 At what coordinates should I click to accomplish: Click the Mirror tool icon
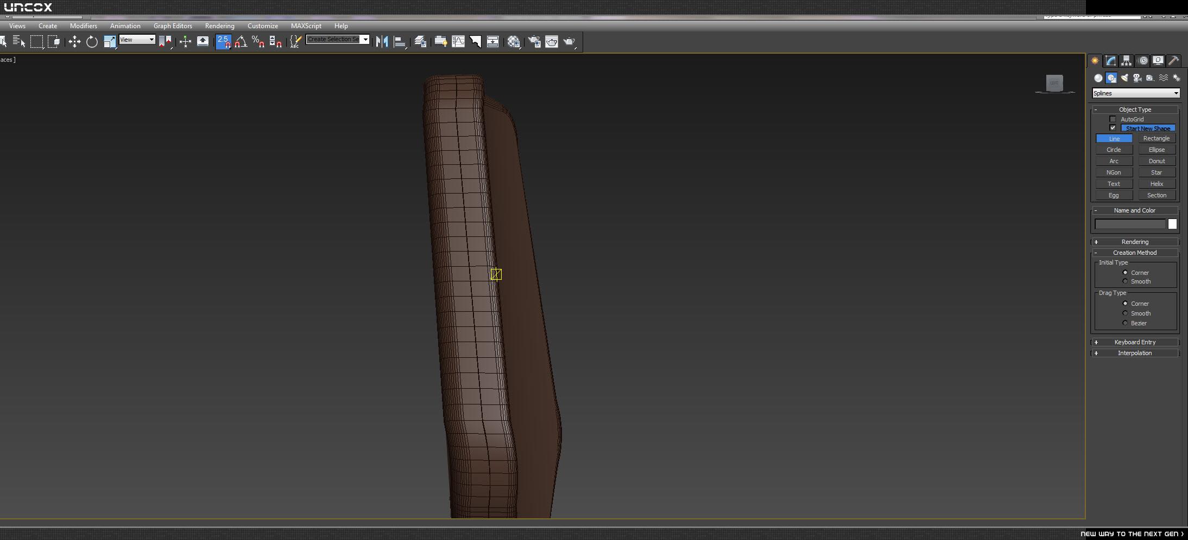[382, 42]
